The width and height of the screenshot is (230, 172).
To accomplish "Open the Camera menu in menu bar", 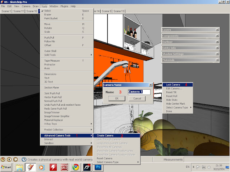I will tap(26, 6).
